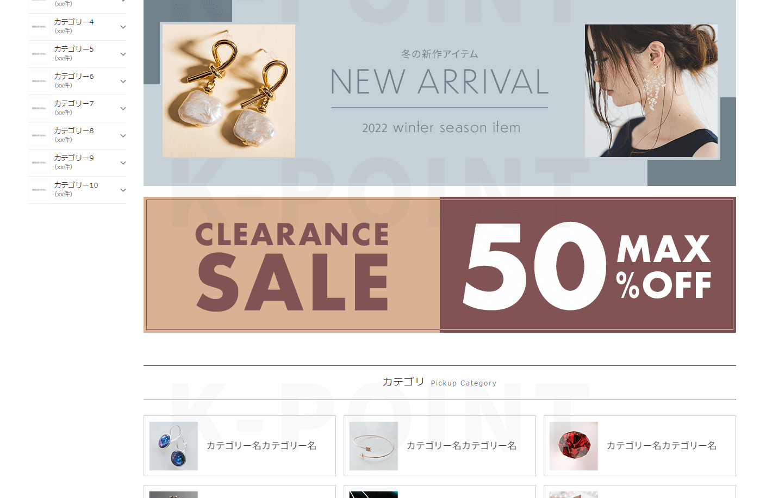The width and height of the screenshot is (760, 498).
Task: Click the gold knot pearl earrings photo
Action: (x=229, y=91)
